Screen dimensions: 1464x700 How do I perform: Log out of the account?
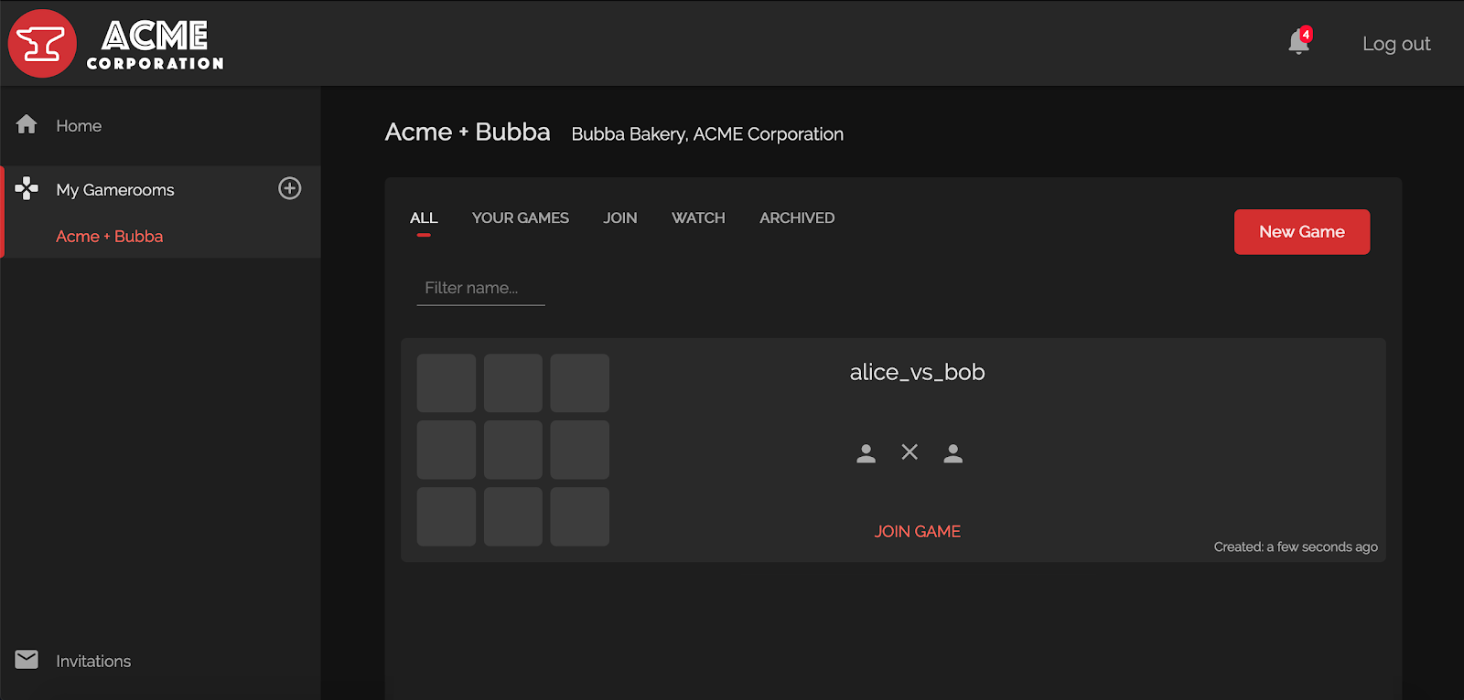coord(1396,44)
